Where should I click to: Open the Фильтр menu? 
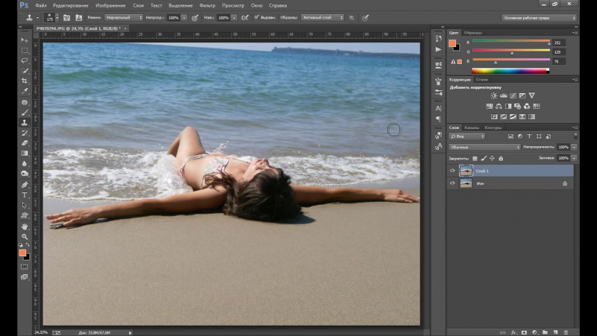click(x=207, y=5)
